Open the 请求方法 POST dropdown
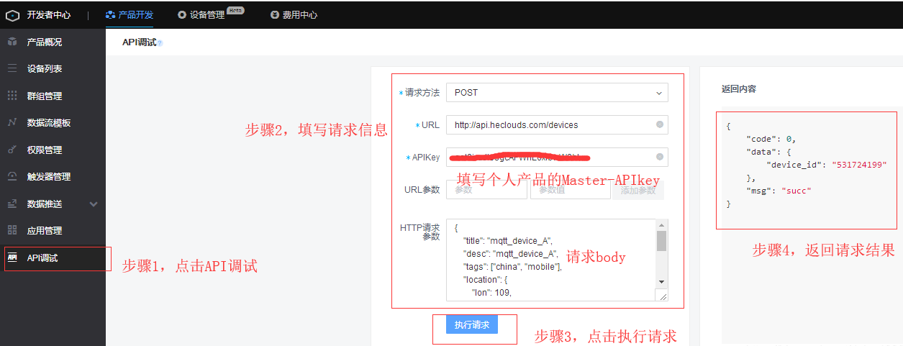Image resolution: width=903 pixels, height=346 pixels. [x=557, y=92]
